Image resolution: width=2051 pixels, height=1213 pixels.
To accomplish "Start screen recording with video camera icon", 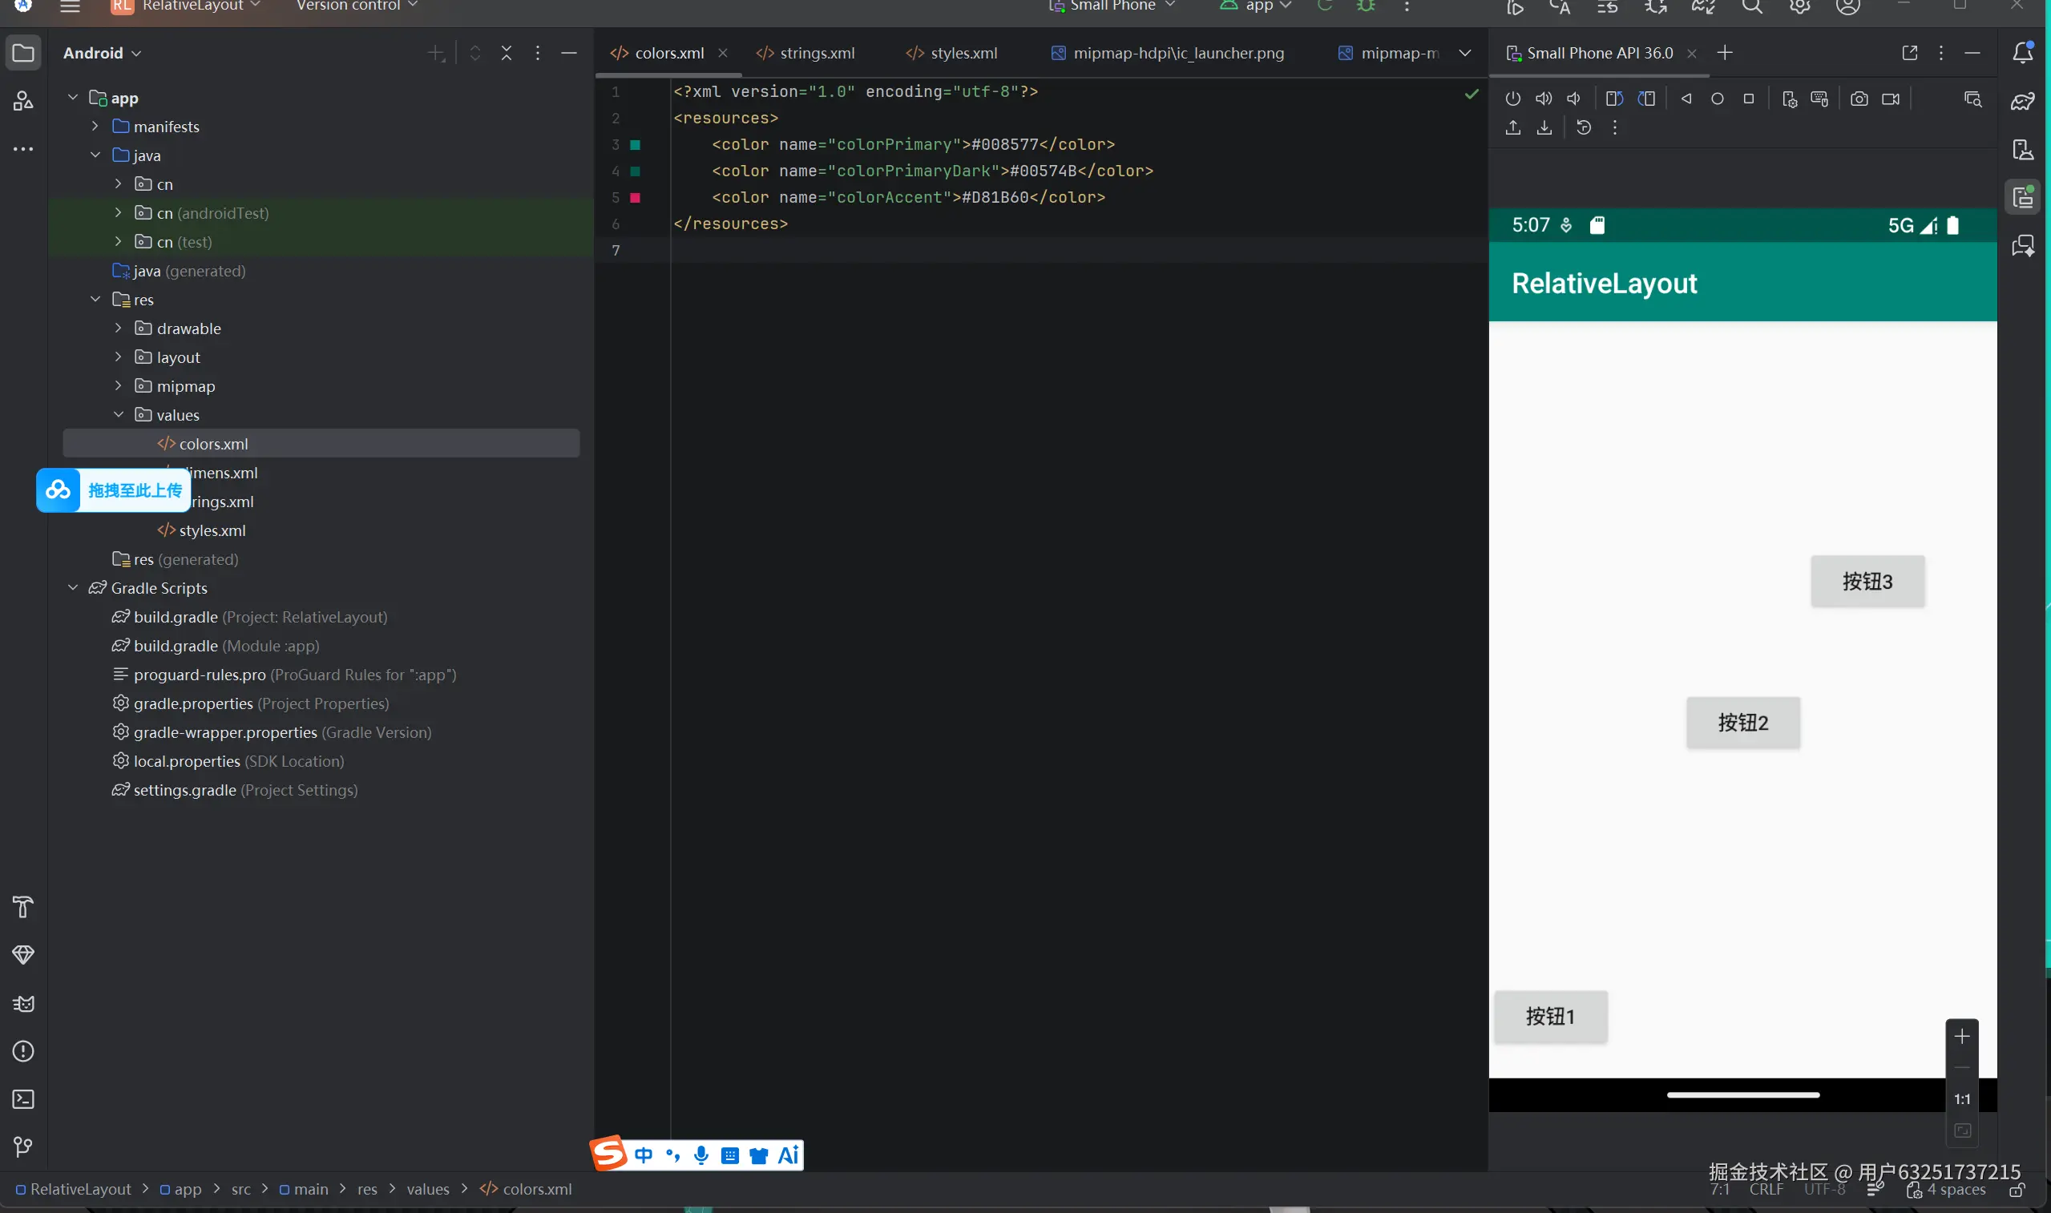I will pos(1891,99).
